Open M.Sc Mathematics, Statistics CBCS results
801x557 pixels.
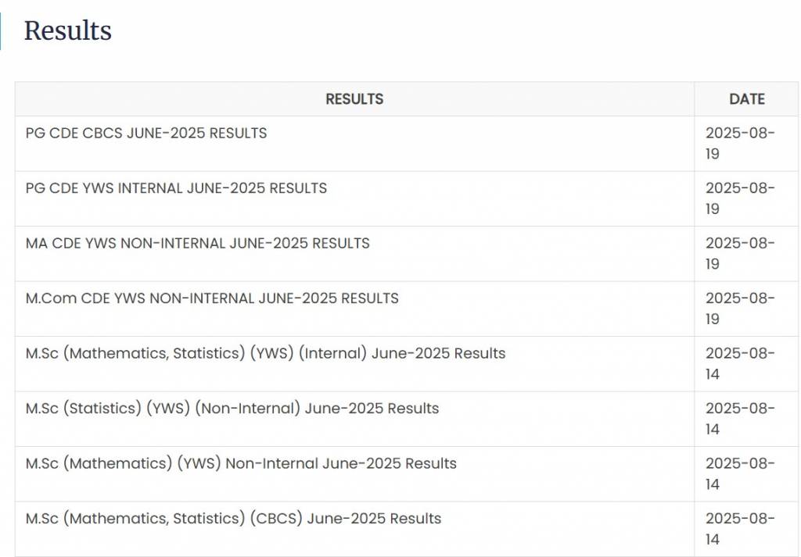click(x=233, y=519)
